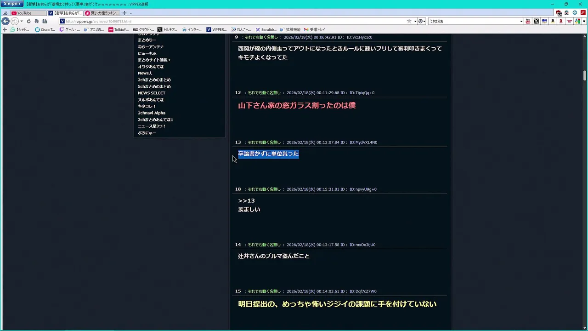Image resolution: width=588 pixels, height=331 pixels.
Task: Search with the Yahoo Y! icon
Action: point(569,21)
